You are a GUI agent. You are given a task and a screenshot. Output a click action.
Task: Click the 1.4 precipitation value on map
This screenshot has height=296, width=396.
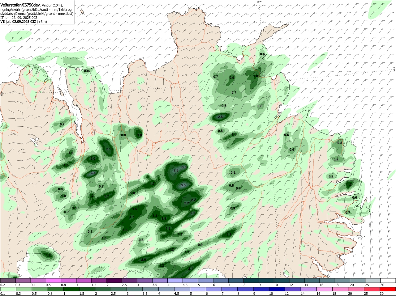(x=155, y=216)
